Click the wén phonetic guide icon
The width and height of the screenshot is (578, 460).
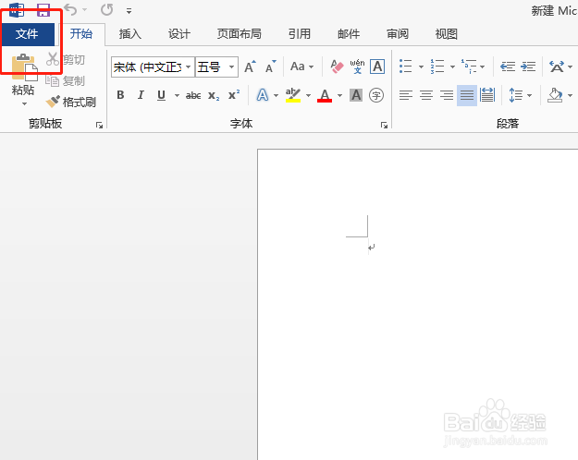coord(357,67)
